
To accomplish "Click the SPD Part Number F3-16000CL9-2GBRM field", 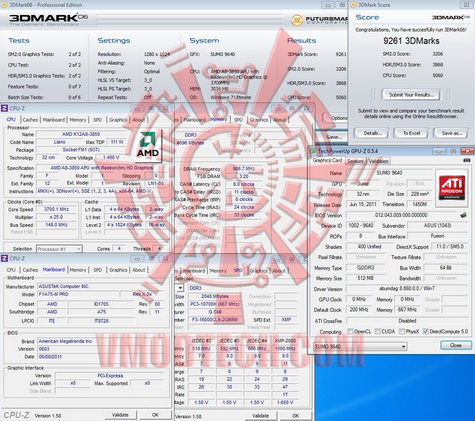I will point(215,320).
